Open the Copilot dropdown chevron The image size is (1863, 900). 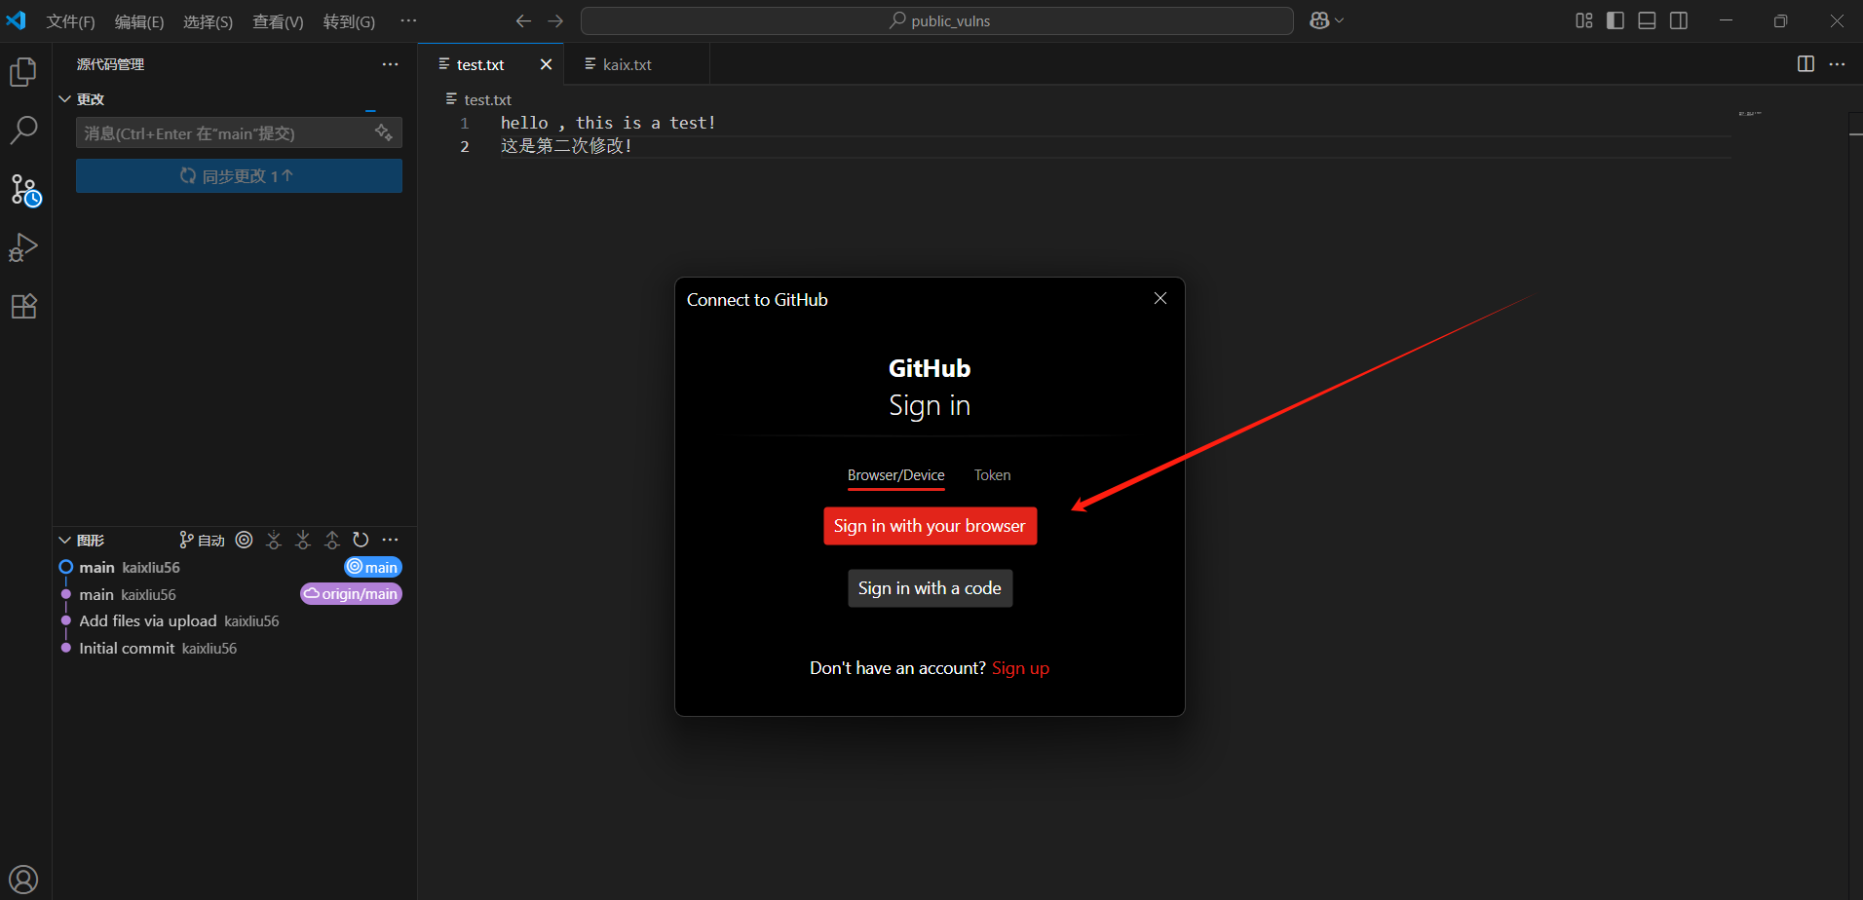click(x=1340, y=20)
